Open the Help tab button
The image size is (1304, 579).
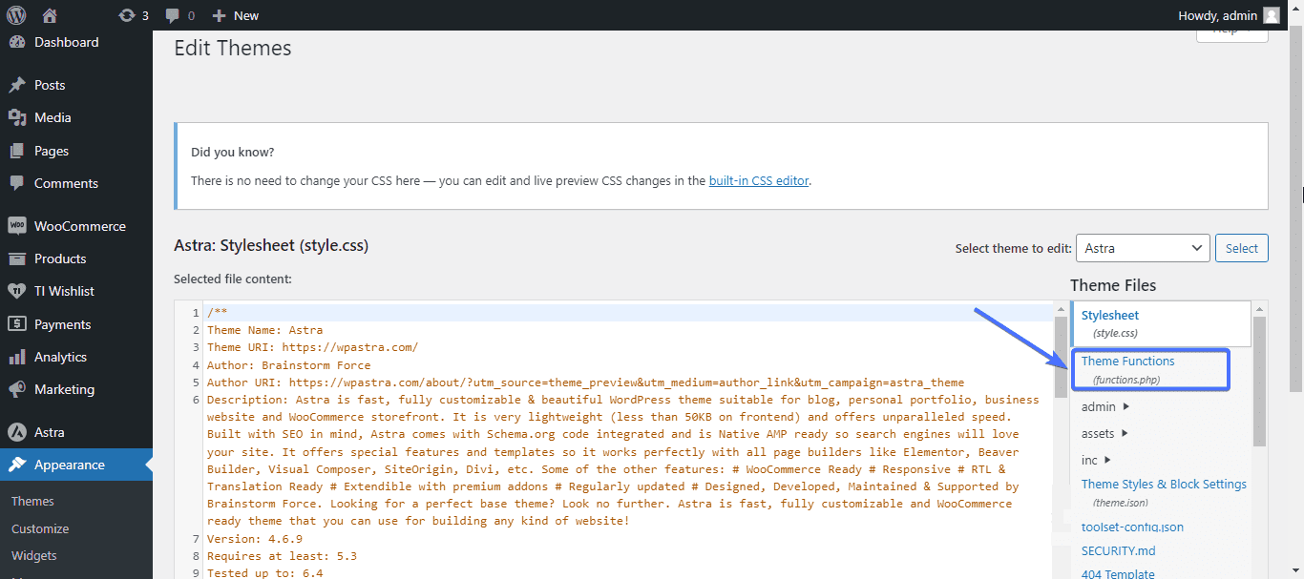pos(1232,34)
